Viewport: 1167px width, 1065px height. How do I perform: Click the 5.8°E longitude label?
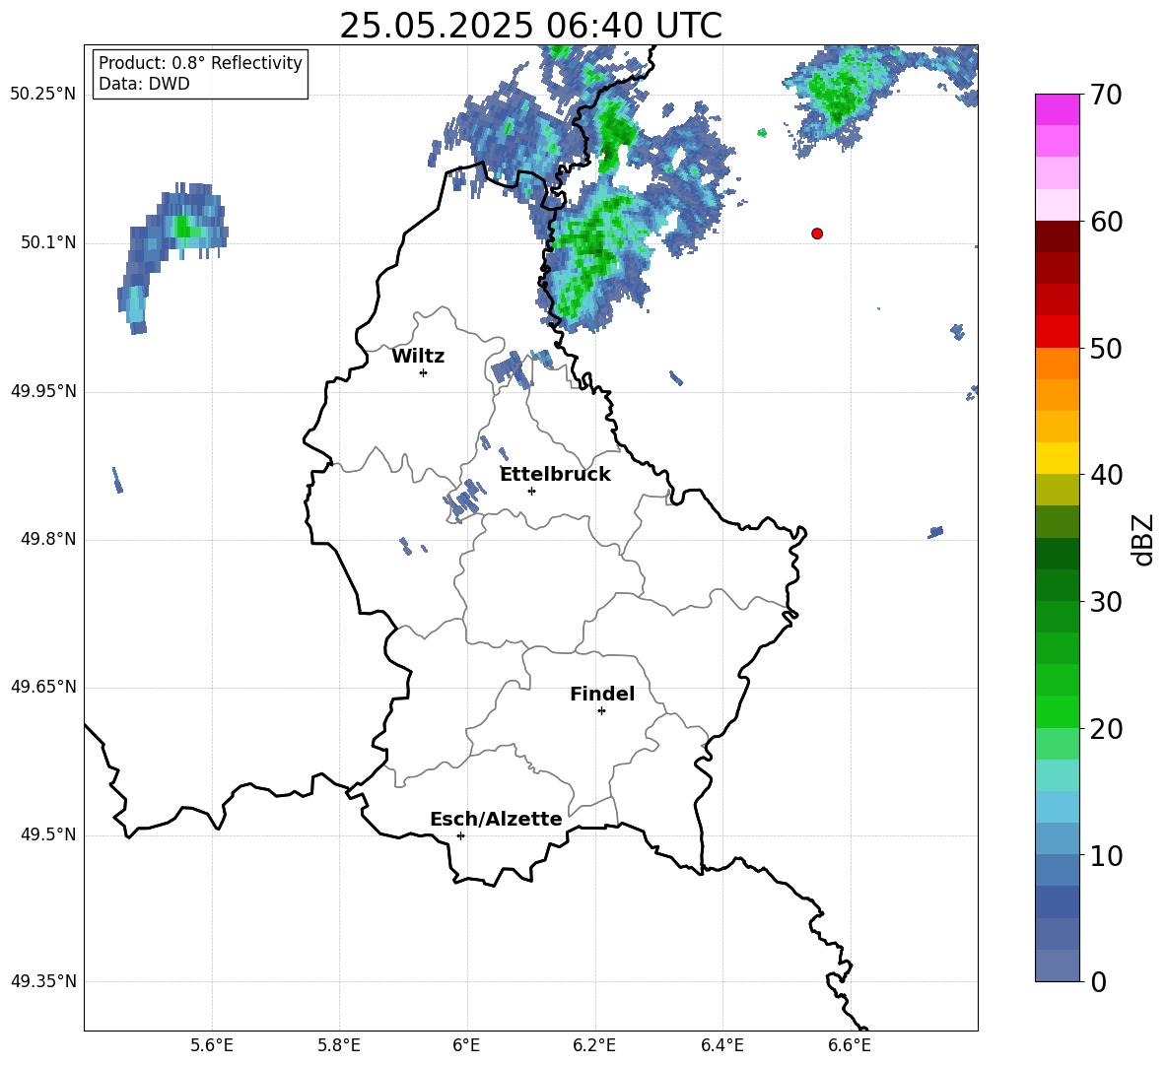pos(339,1045)
